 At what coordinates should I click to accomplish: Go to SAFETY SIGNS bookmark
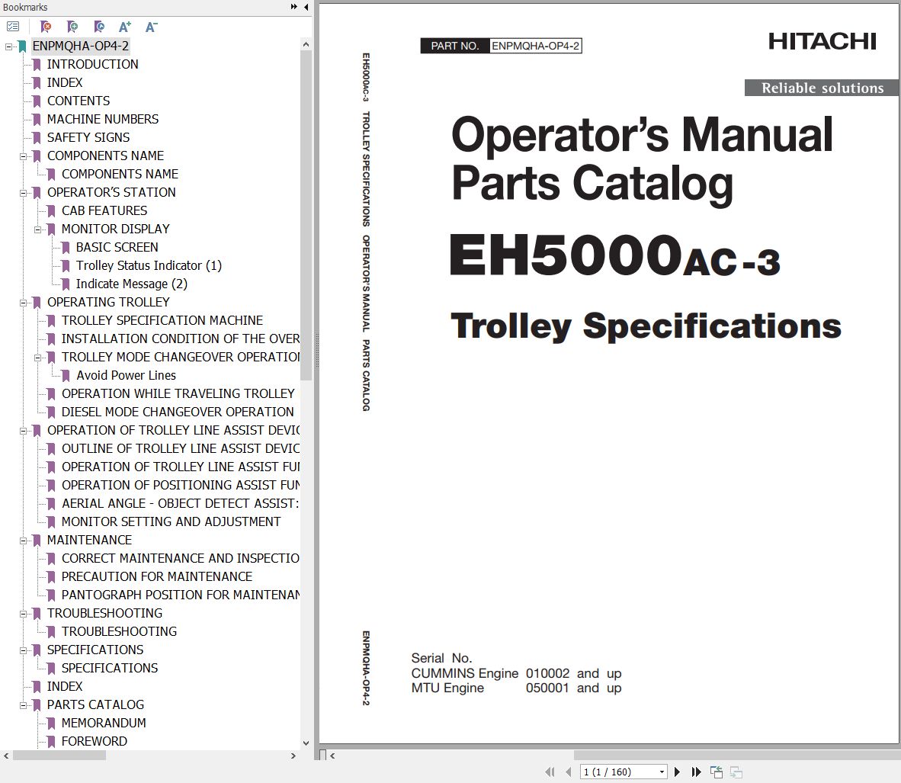point(88,137)
